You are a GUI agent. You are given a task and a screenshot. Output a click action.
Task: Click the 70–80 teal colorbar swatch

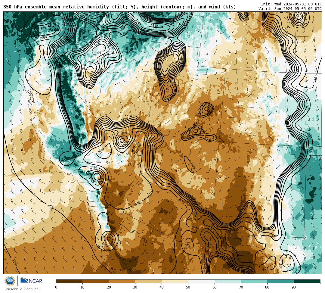(254, 281)
